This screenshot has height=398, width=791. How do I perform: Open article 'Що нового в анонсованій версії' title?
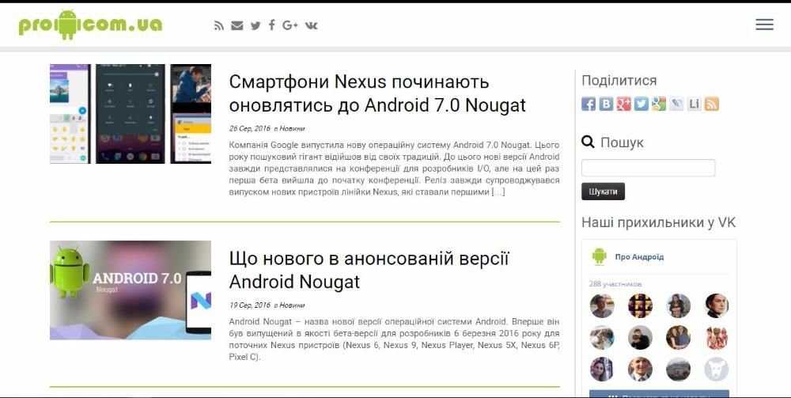[x=369, y=270]
